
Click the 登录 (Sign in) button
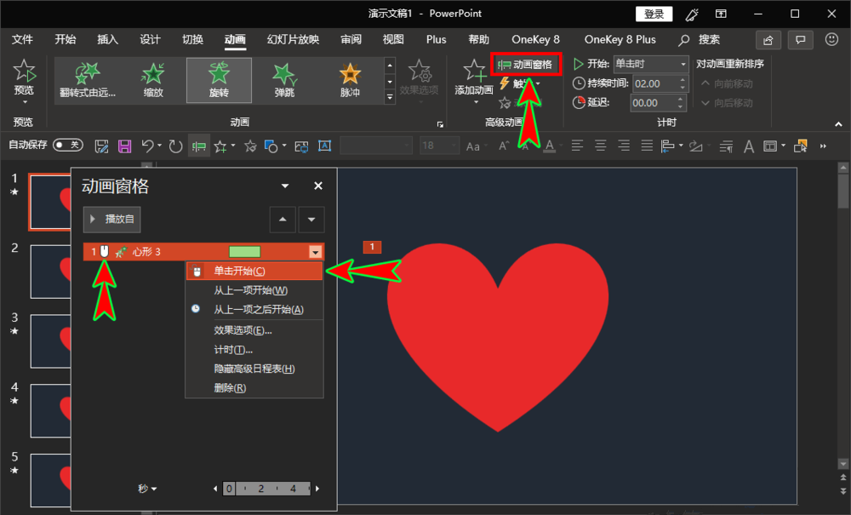click(654, 14)
